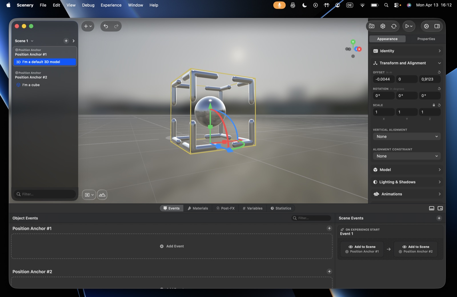The image size is (457, 297).
Task: Switch to the Statistics tab
Action: [281, 208]
